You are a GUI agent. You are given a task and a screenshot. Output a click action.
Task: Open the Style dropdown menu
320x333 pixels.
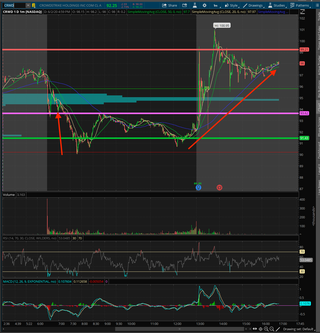pos(232,5)
